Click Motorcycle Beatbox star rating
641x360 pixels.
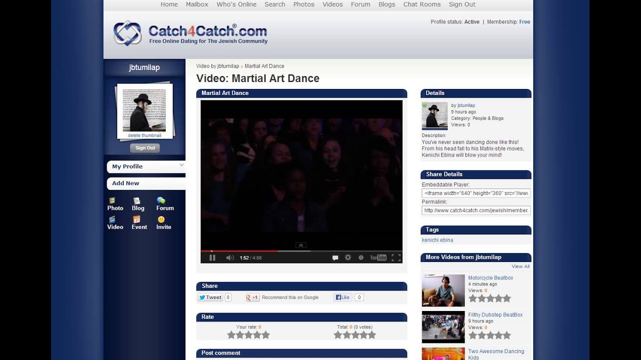coord(490,298)
